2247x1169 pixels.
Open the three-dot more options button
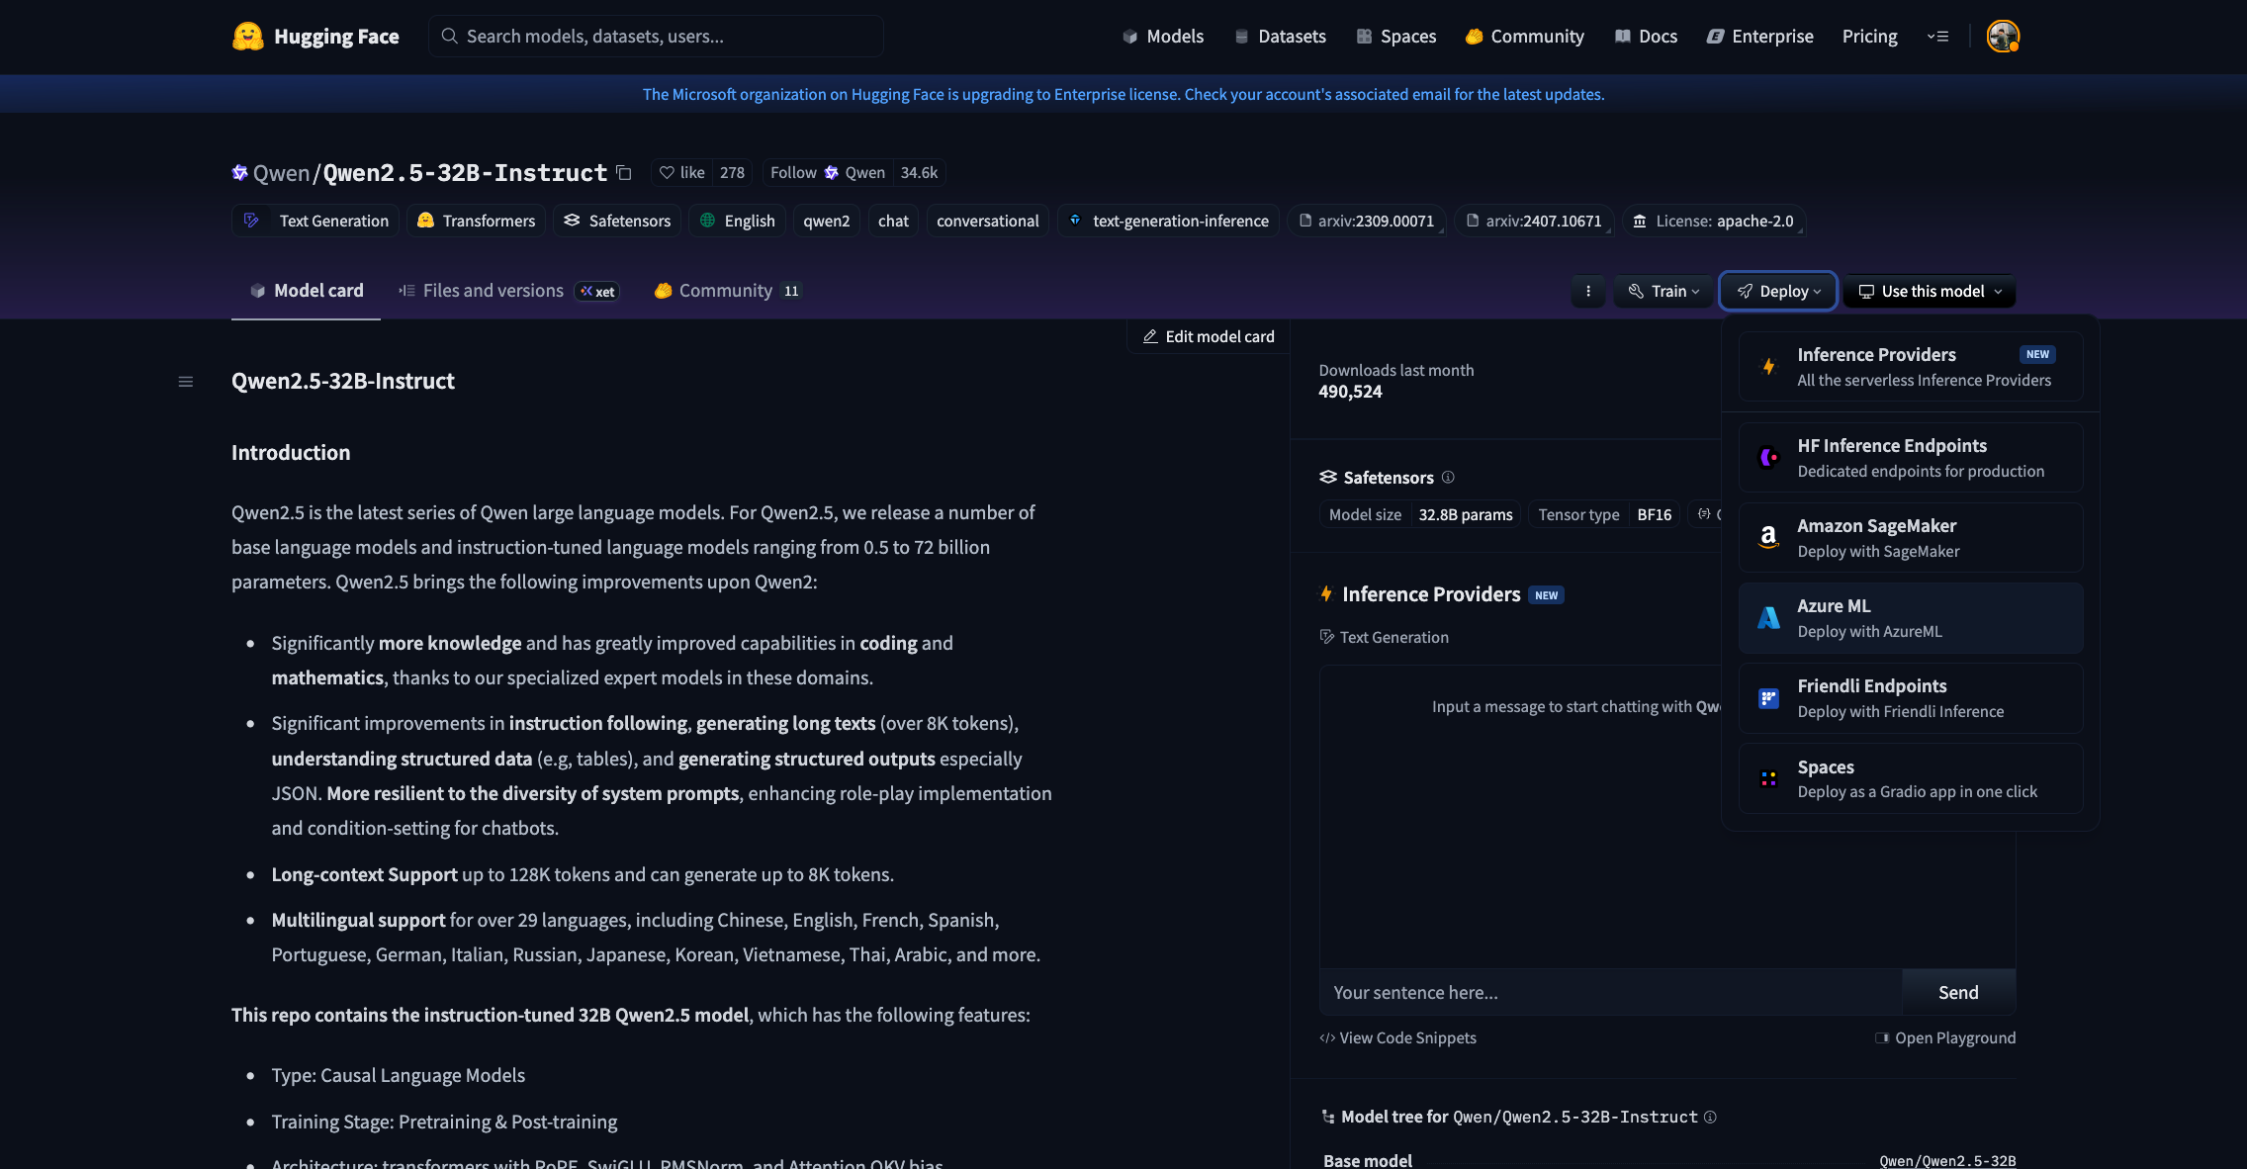1588,292
